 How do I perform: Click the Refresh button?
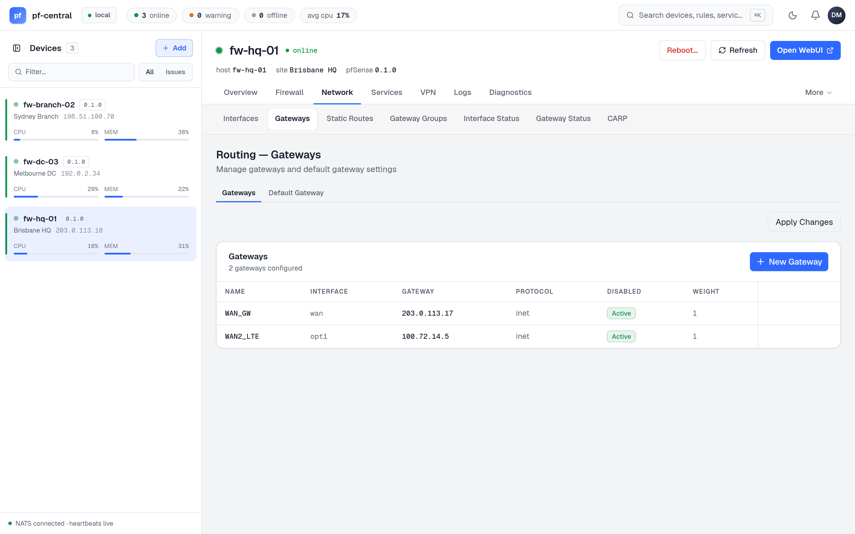coord(738,50)
